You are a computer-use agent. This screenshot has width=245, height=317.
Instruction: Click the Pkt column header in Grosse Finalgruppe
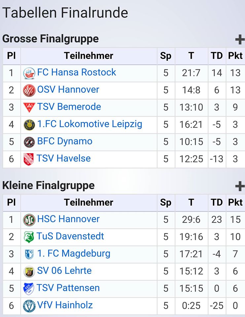point(235,56)
